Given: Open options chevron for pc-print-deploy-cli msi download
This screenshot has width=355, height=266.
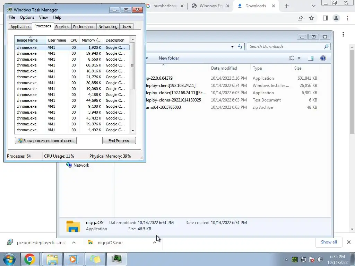Looking at the screenshot, I should coord(74,242).
